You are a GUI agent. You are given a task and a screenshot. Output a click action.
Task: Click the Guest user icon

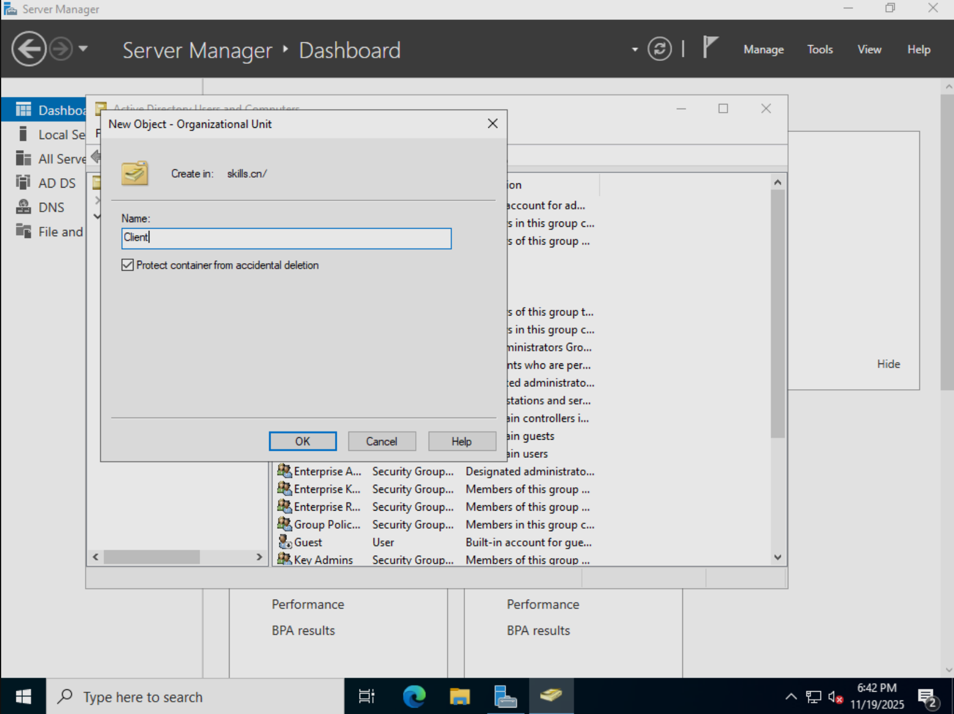point(285,542)
